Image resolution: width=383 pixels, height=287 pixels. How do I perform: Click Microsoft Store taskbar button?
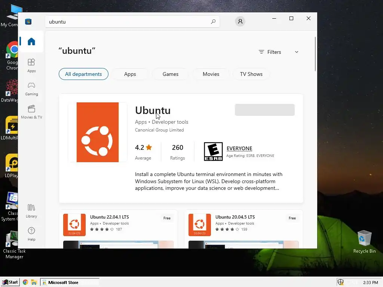pos(70,283)
